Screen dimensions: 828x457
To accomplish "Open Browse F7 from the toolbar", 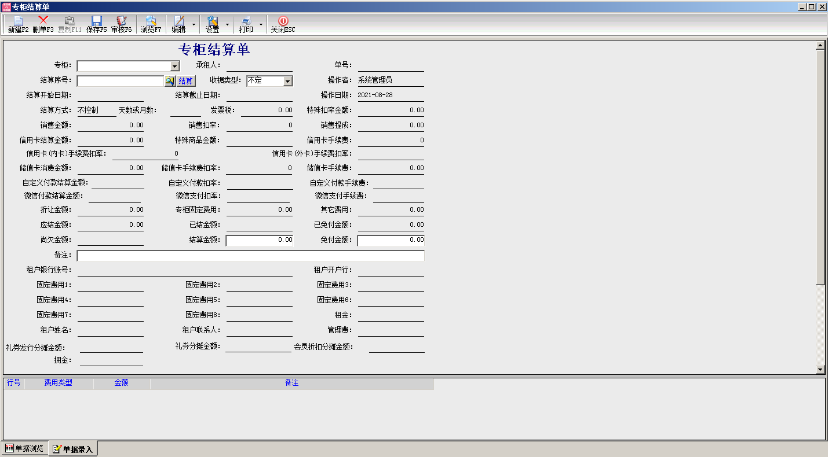I will pos(151,24).
